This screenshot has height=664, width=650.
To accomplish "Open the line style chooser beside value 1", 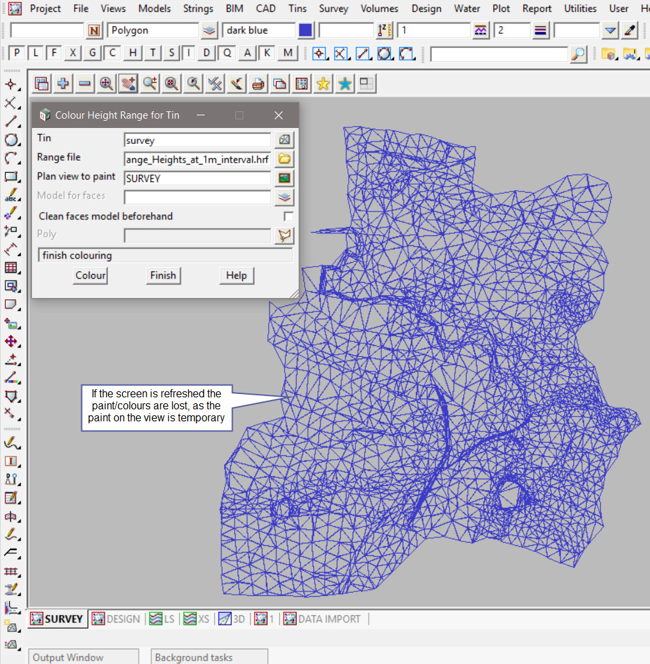I will coord(481,31).
